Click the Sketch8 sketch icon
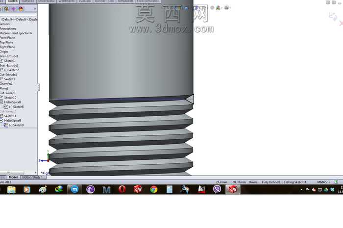This screenshot has height=228, width=343. pos(6,106)
